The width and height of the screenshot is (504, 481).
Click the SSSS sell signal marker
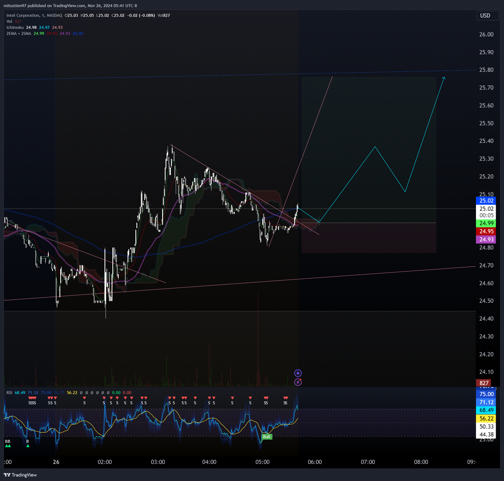tap(32, 401)
